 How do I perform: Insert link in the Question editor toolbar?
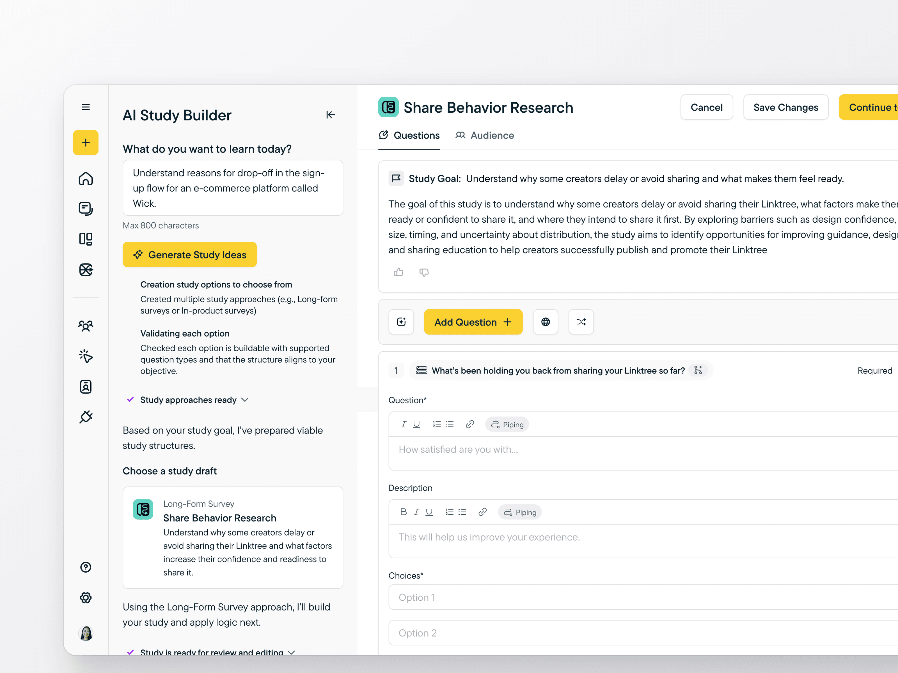point(470,424)
